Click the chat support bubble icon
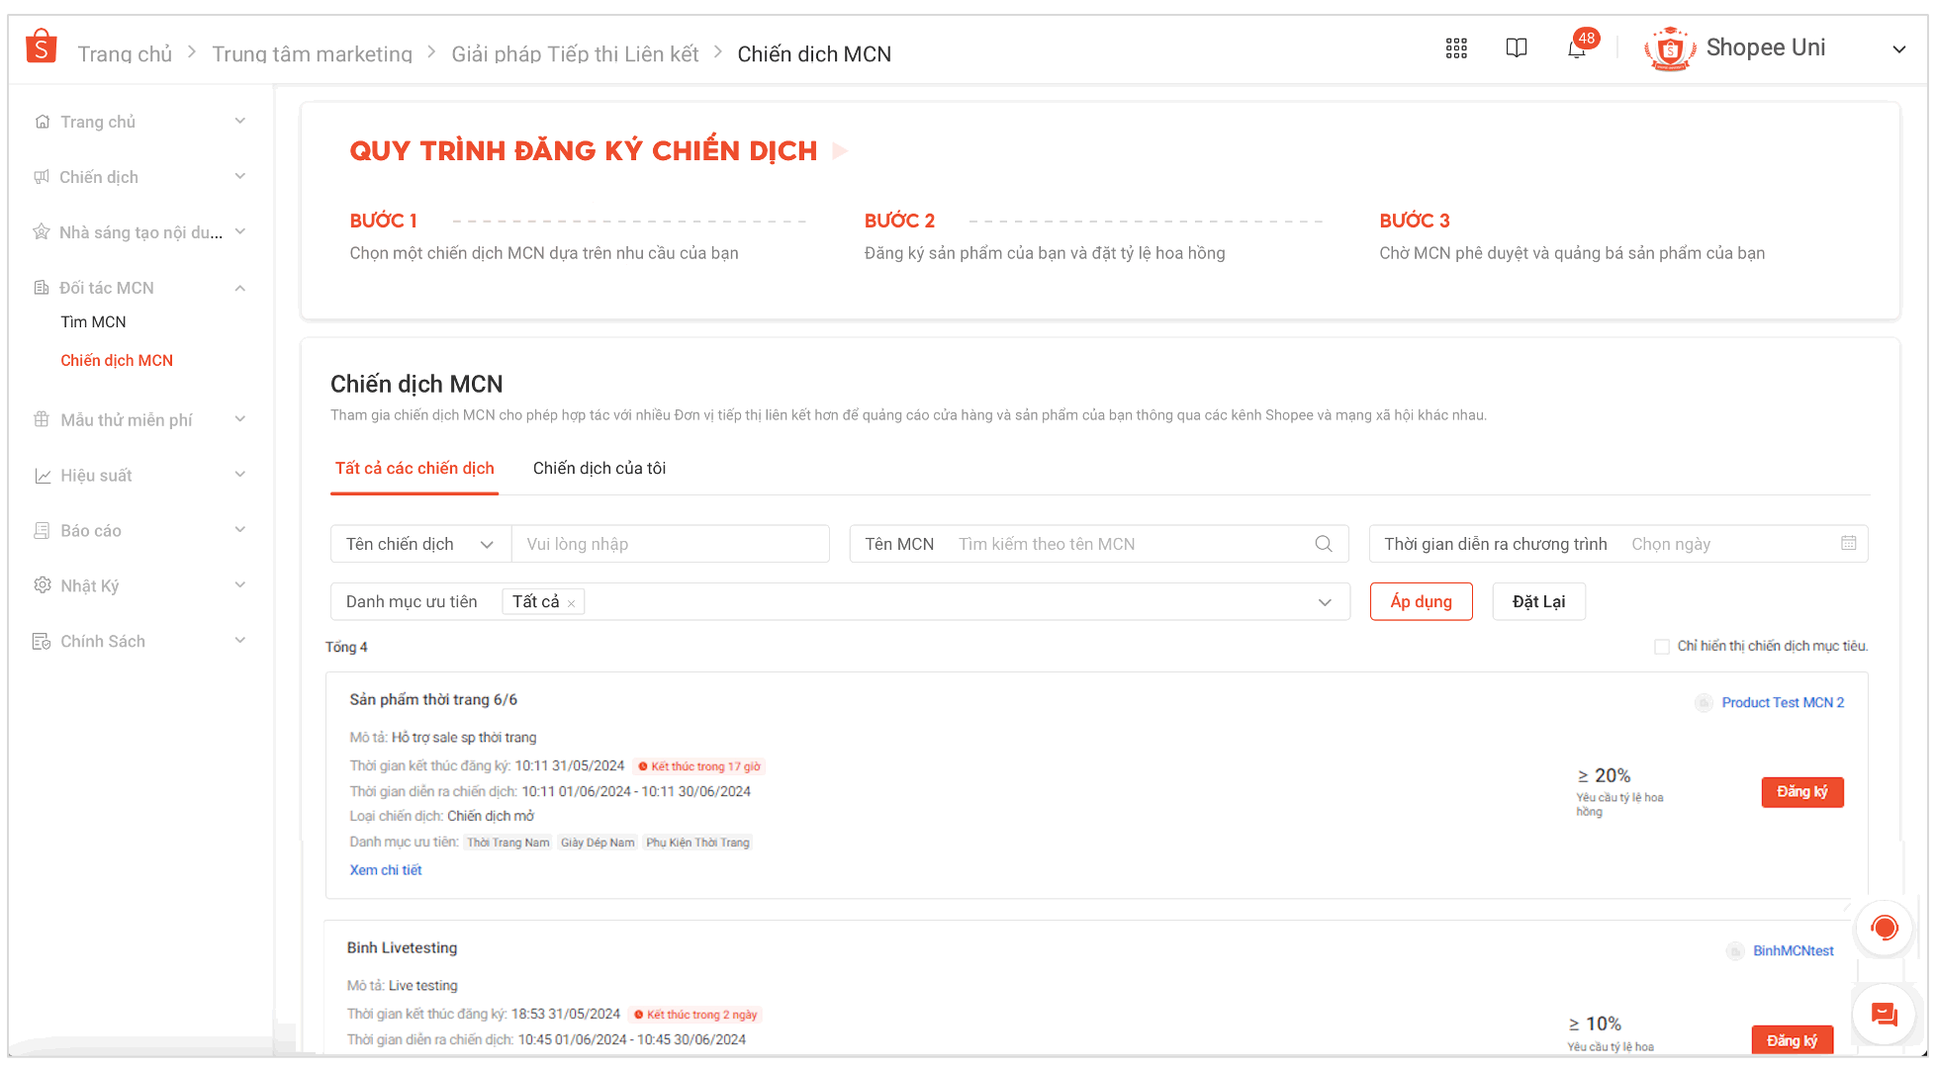Image resolution: width=1936 pixels, height=1068 pixels. [x=1884, y=1014]
